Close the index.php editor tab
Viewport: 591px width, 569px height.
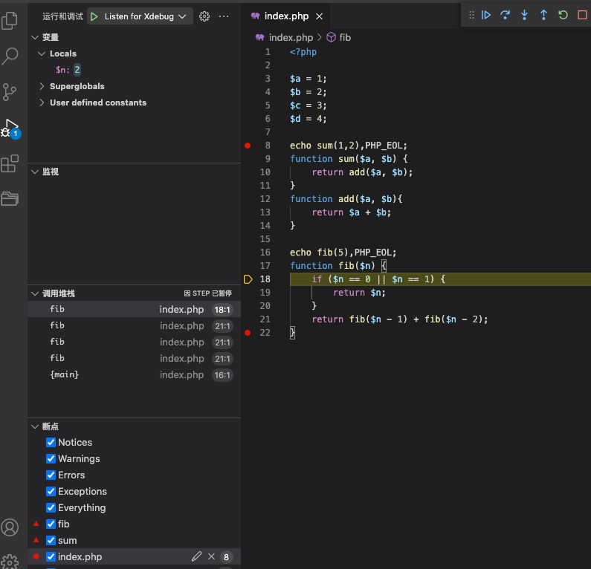(x=319, y=16)
